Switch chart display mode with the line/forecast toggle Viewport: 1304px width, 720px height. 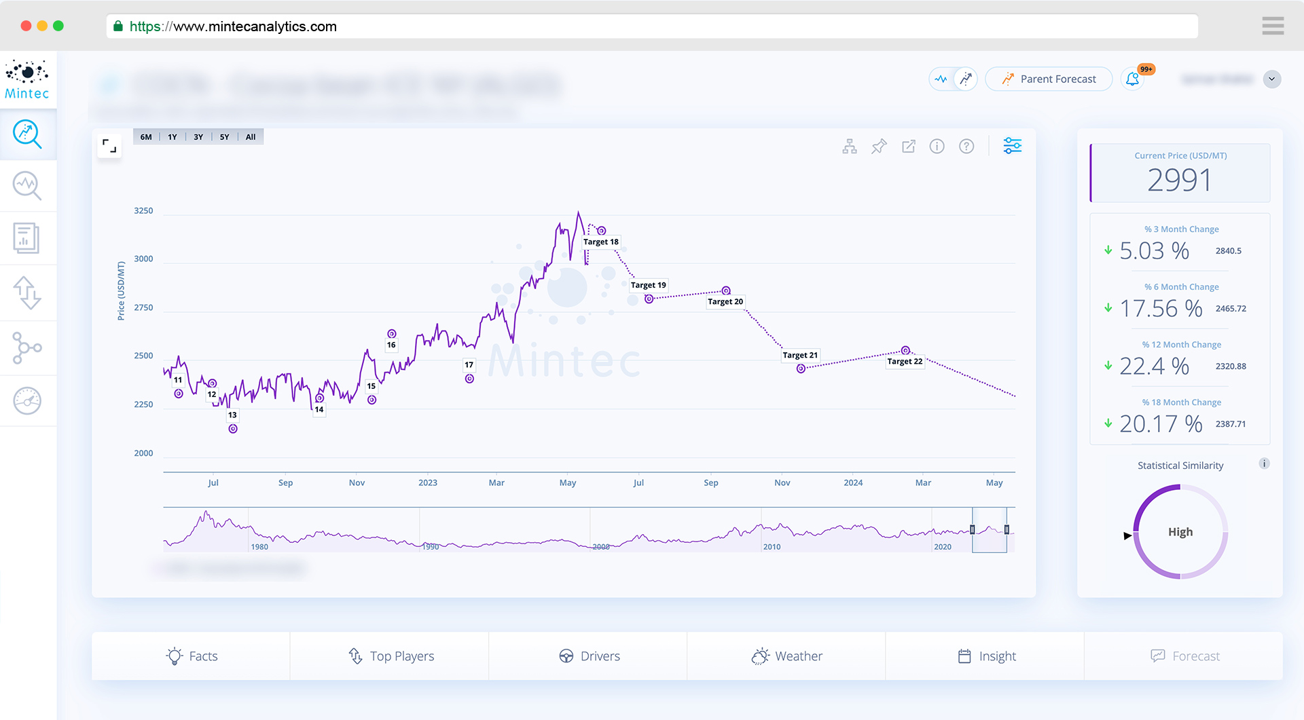pos(952,79)
